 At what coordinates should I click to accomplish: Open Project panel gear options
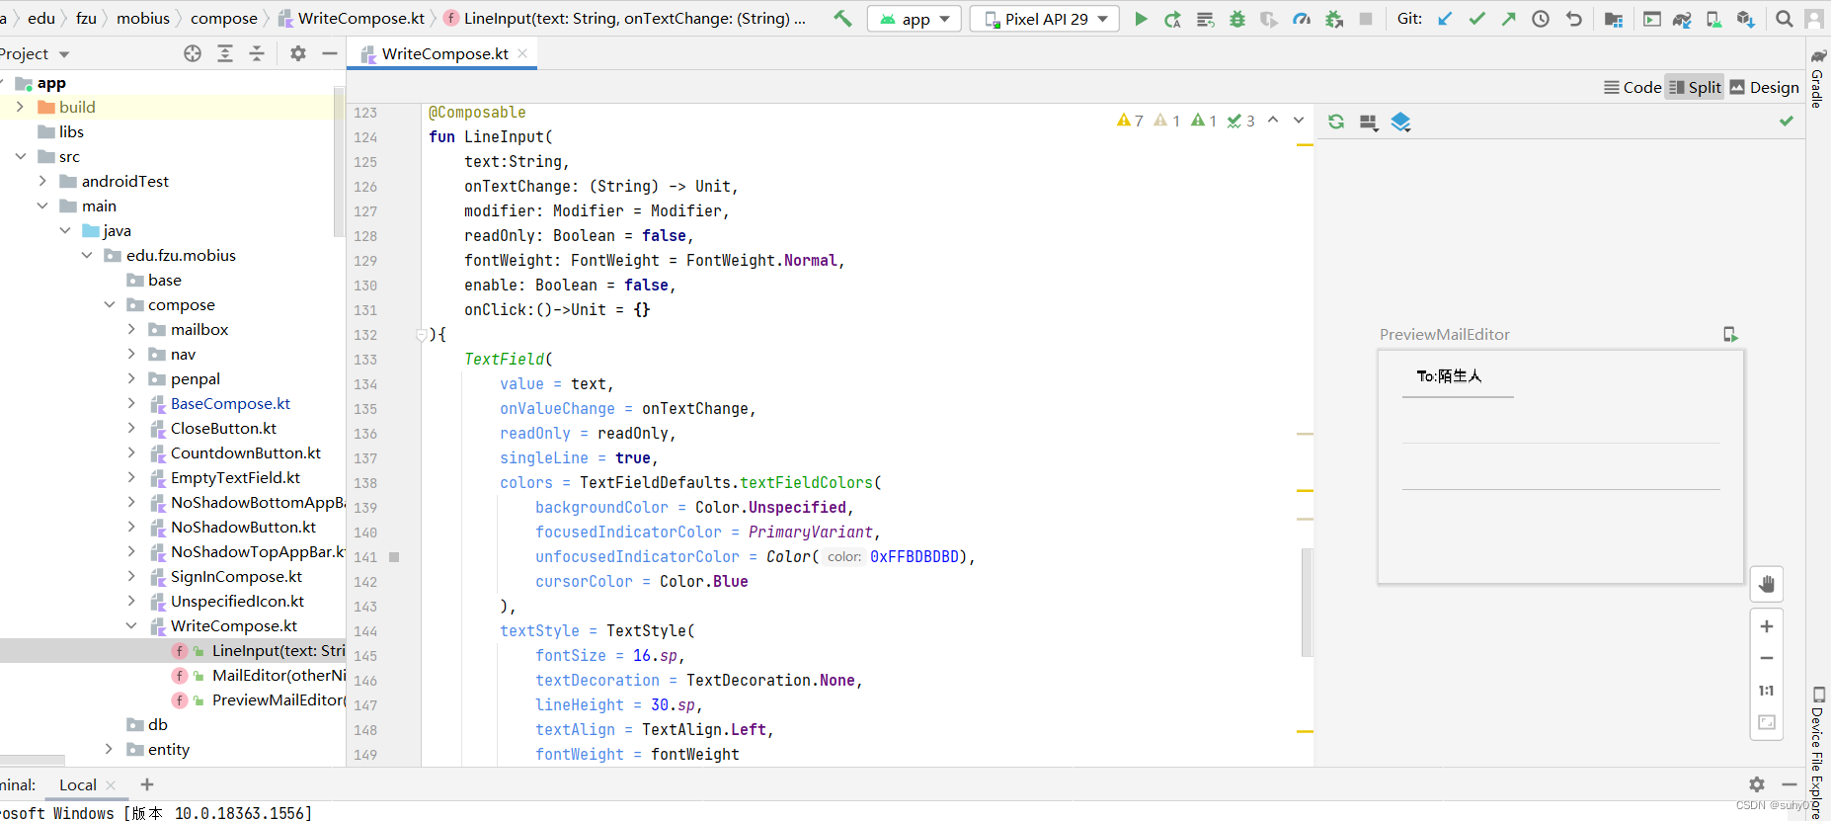[x=298, y=53]
